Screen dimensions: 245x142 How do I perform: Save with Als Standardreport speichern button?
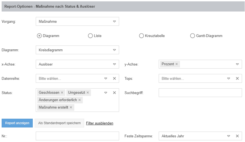point(59,123)
